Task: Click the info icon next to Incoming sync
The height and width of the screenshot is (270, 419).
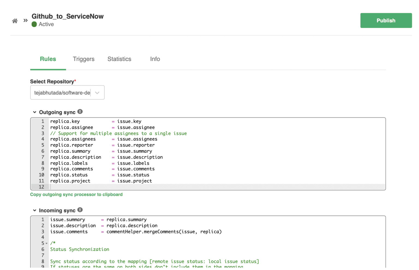Action: tap(80, 209)
